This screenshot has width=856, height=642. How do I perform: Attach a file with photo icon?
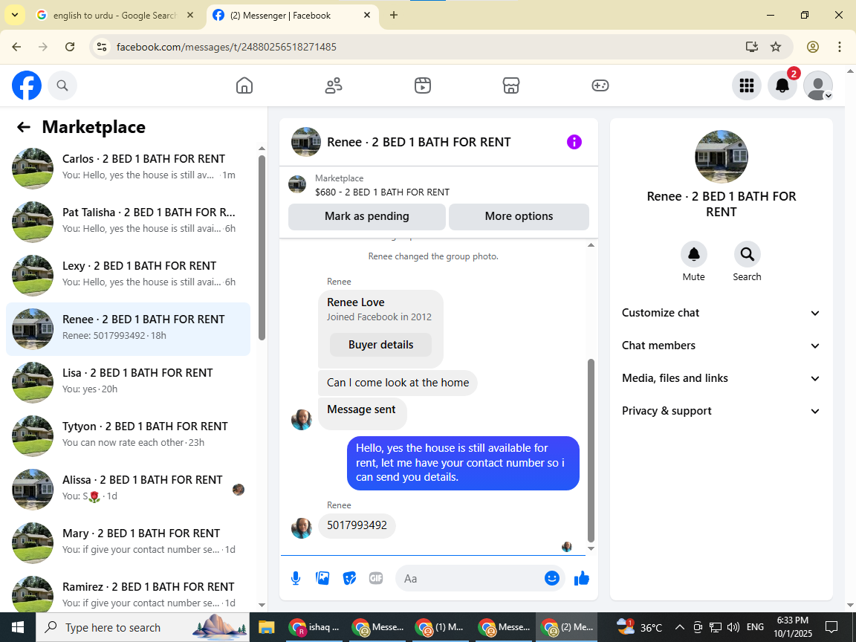tap(322, 578)
